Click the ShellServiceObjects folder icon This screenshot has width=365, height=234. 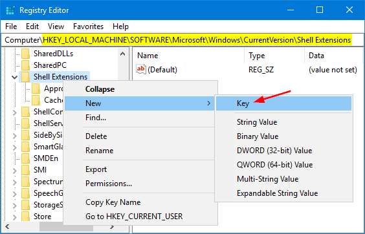pos(26,123)
